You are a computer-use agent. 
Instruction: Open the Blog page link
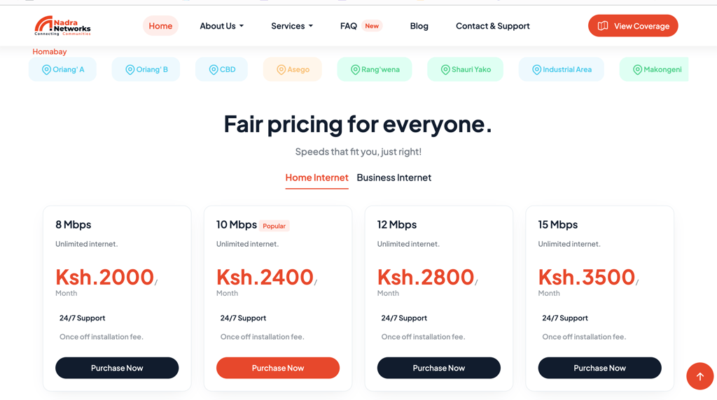point(419,26)
